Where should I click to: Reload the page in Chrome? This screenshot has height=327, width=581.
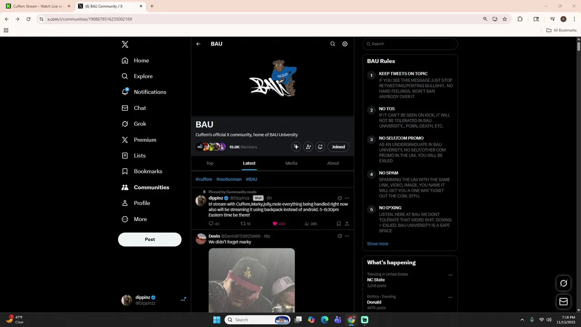click(28, 19)
